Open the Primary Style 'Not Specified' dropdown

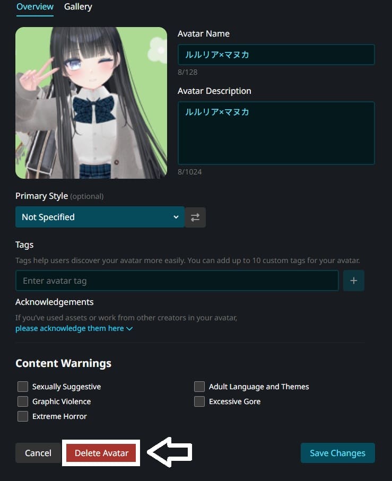(100, 217)
